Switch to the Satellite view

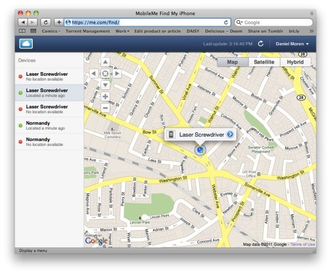click(264, 62)
